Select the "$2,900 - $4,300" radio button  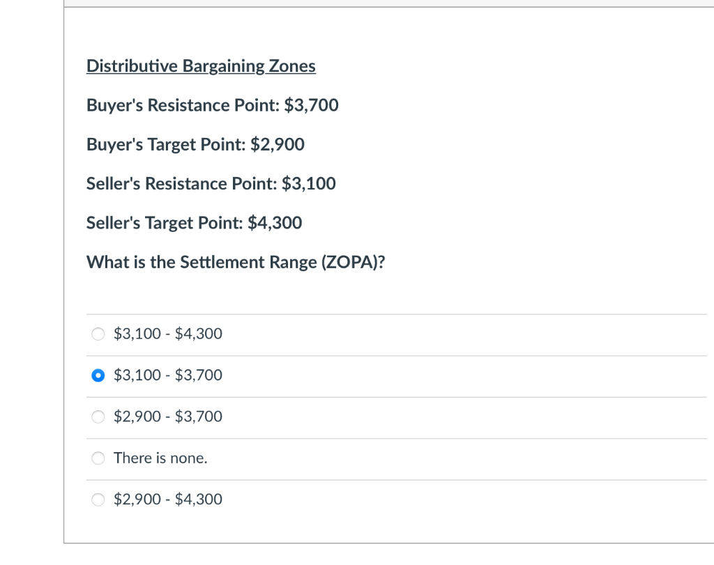[98, 500]
